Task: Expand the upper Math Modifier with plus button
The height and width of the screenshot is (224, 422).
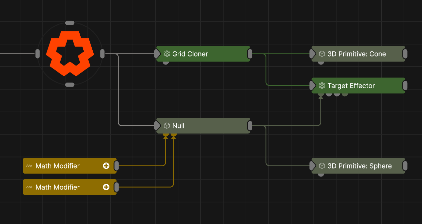Action: (106, 166)
